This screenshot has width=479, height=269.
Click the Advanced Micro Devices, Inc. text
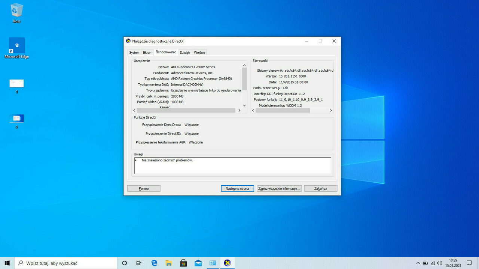[192, 73]
